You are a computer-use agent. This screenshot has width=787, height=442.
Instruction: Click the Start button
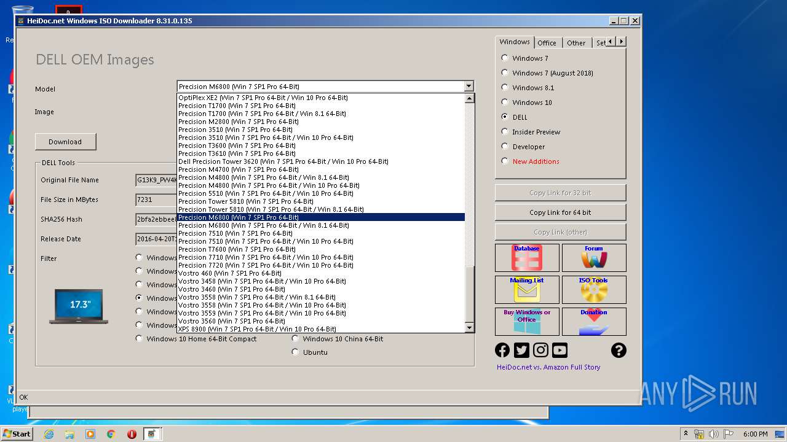coord(17,434)
